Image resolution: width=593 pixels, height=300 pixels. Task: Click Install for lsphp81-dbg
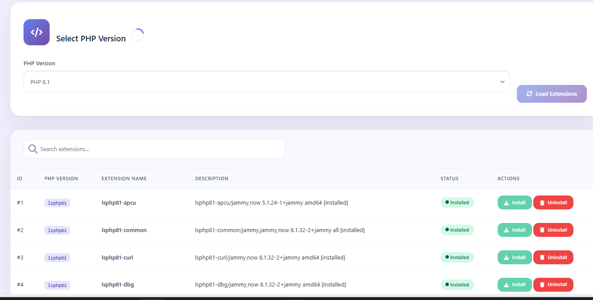515,285
